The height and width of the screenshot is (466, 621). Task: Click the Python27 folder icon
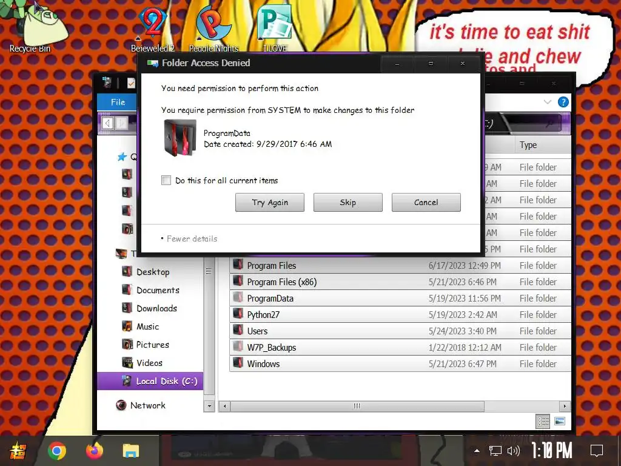point(238,314)
